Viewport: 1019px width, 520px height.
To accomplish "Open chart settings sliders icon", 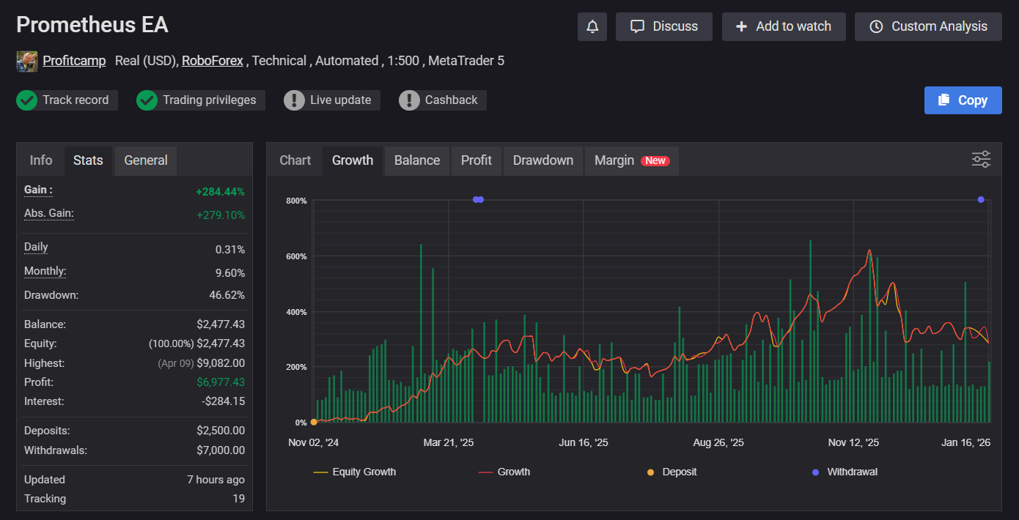I will coord(980,160).
